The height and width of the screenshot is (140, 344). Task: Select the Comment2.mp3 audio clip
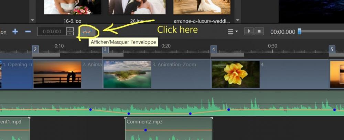(169, 129)
